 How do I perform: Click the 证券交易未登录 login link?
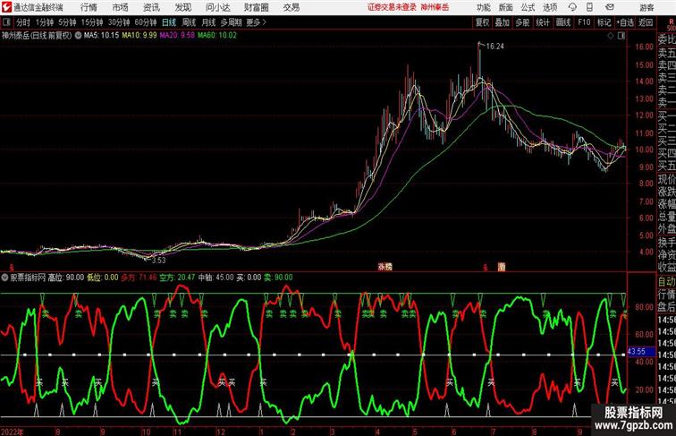click(x=392, y=7)
